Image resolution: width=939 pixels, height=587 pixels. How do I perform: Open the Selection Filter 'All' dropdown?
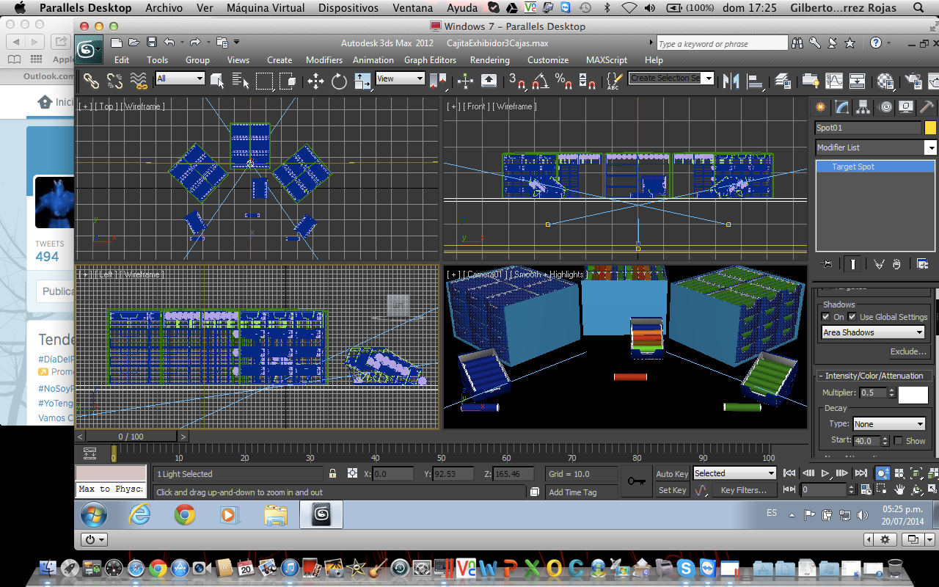(x=180, y=79)
